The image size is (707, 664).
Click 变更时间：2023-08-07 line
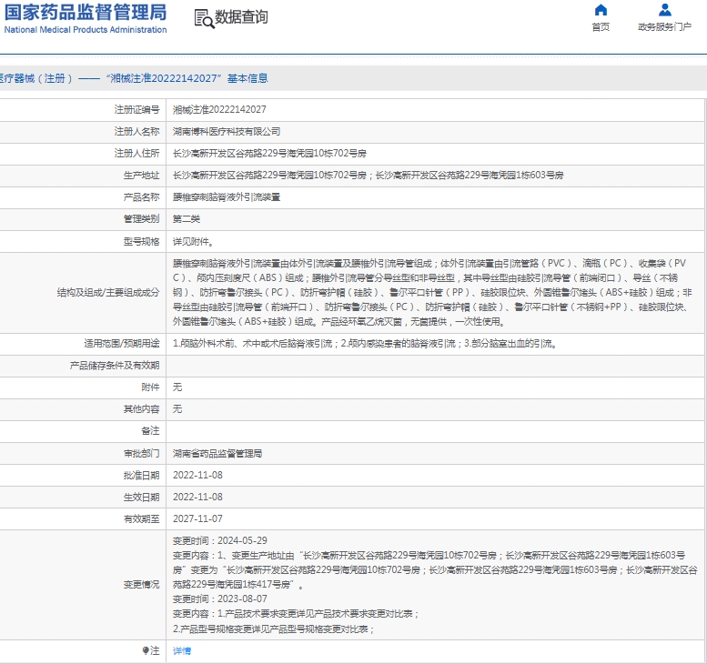(220, 599)
